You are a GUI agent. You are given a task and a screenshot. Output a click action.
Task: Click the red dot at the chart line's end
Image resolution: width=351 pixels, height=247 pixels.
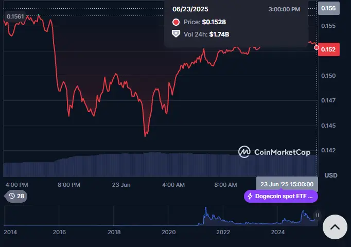(316, 47)
